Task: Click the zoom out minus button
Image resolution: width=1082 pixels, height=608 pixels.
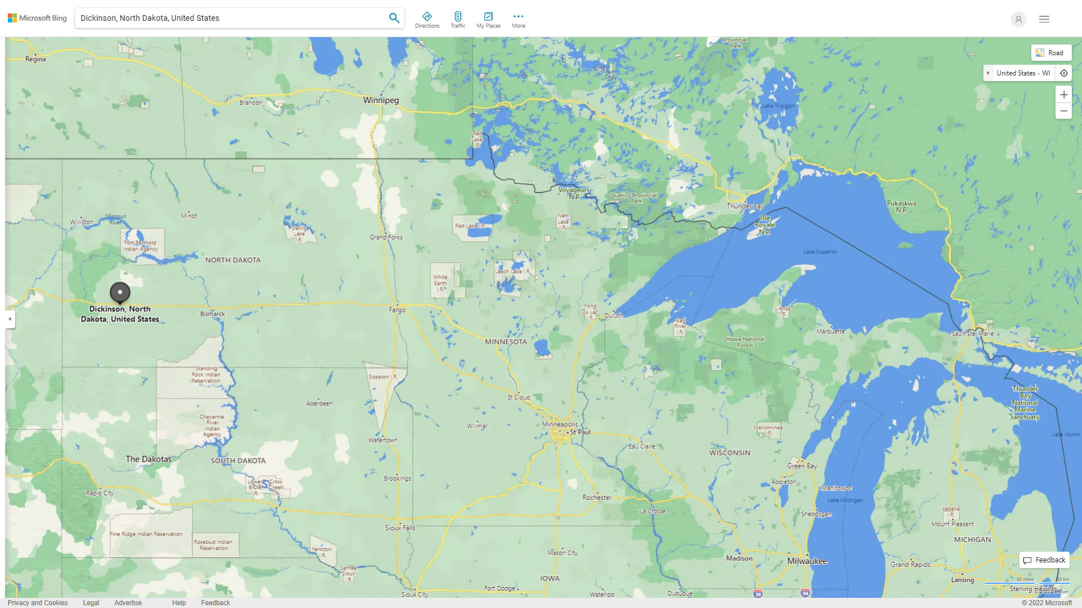Action: pos(1064,111)
